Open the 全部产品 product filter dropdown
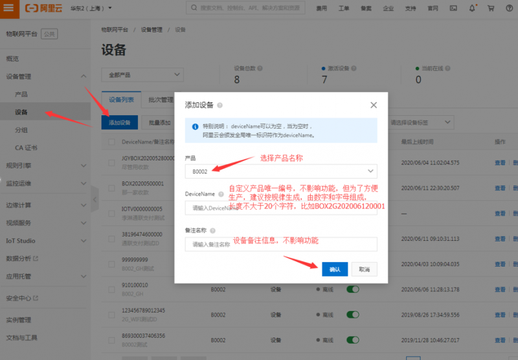This screenshot has height=360, width=518. [x=142, y=75]
